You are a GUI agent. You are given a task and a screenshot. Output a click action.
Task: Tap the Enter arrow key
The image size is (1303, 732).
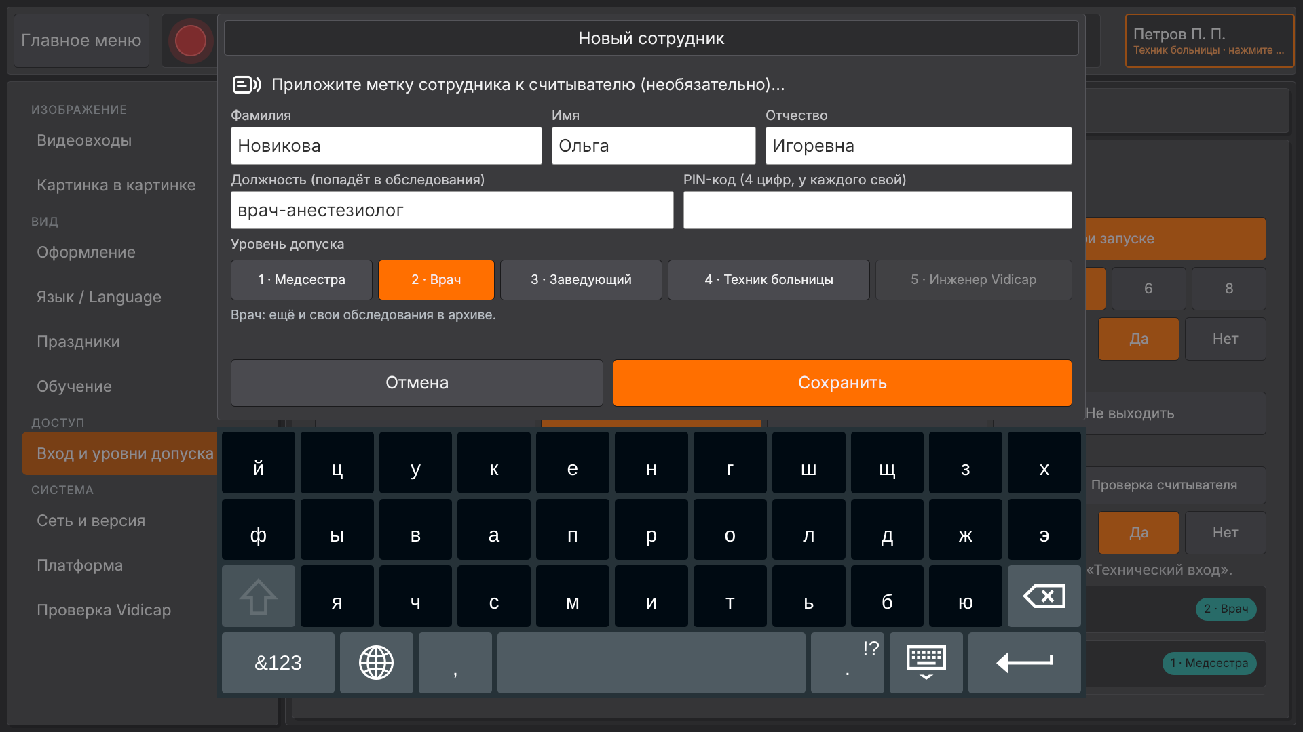click(1025, 663)
